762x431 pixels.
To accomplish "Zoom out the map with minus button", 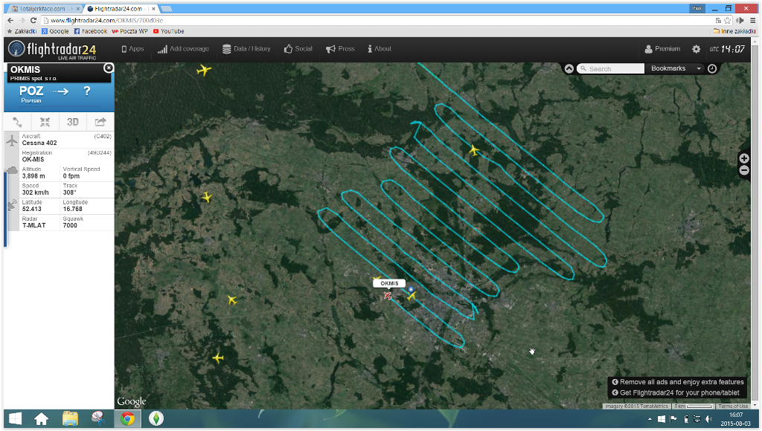I will (744, 170).
